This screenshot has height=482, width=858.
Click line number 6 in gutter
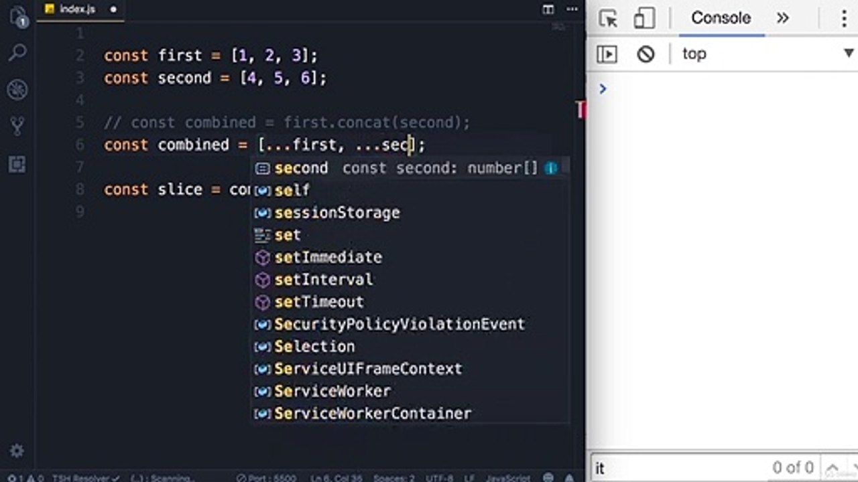point(80,145)
